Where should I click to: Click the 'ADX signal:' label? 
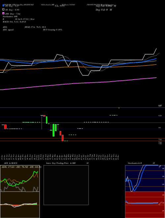coord(8,30)
